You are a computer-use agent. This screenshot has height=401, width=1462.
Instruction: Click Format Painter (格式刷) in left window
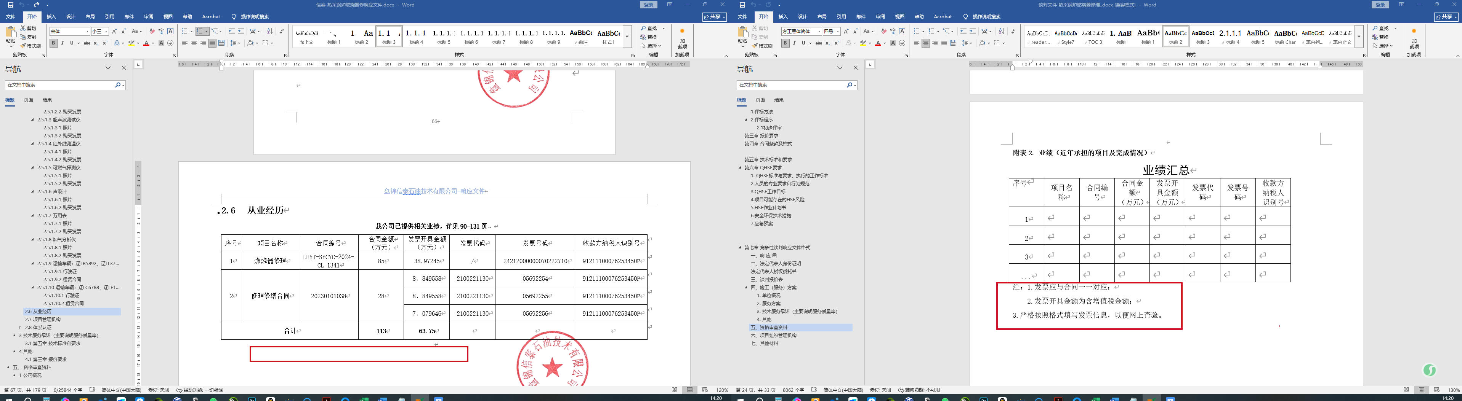click(x=30, y=46)
